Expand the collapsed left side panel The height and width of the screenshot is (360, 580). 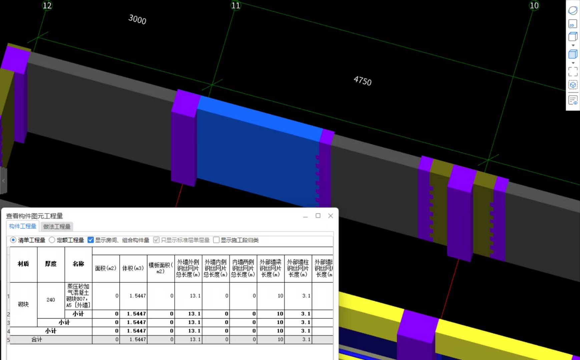coord(3,181)
